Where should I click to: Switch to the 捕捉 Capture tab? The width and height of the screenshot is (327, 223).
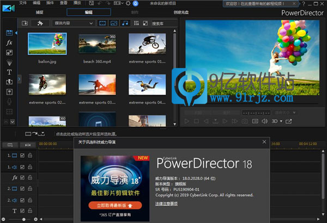(x=39, y=13)
